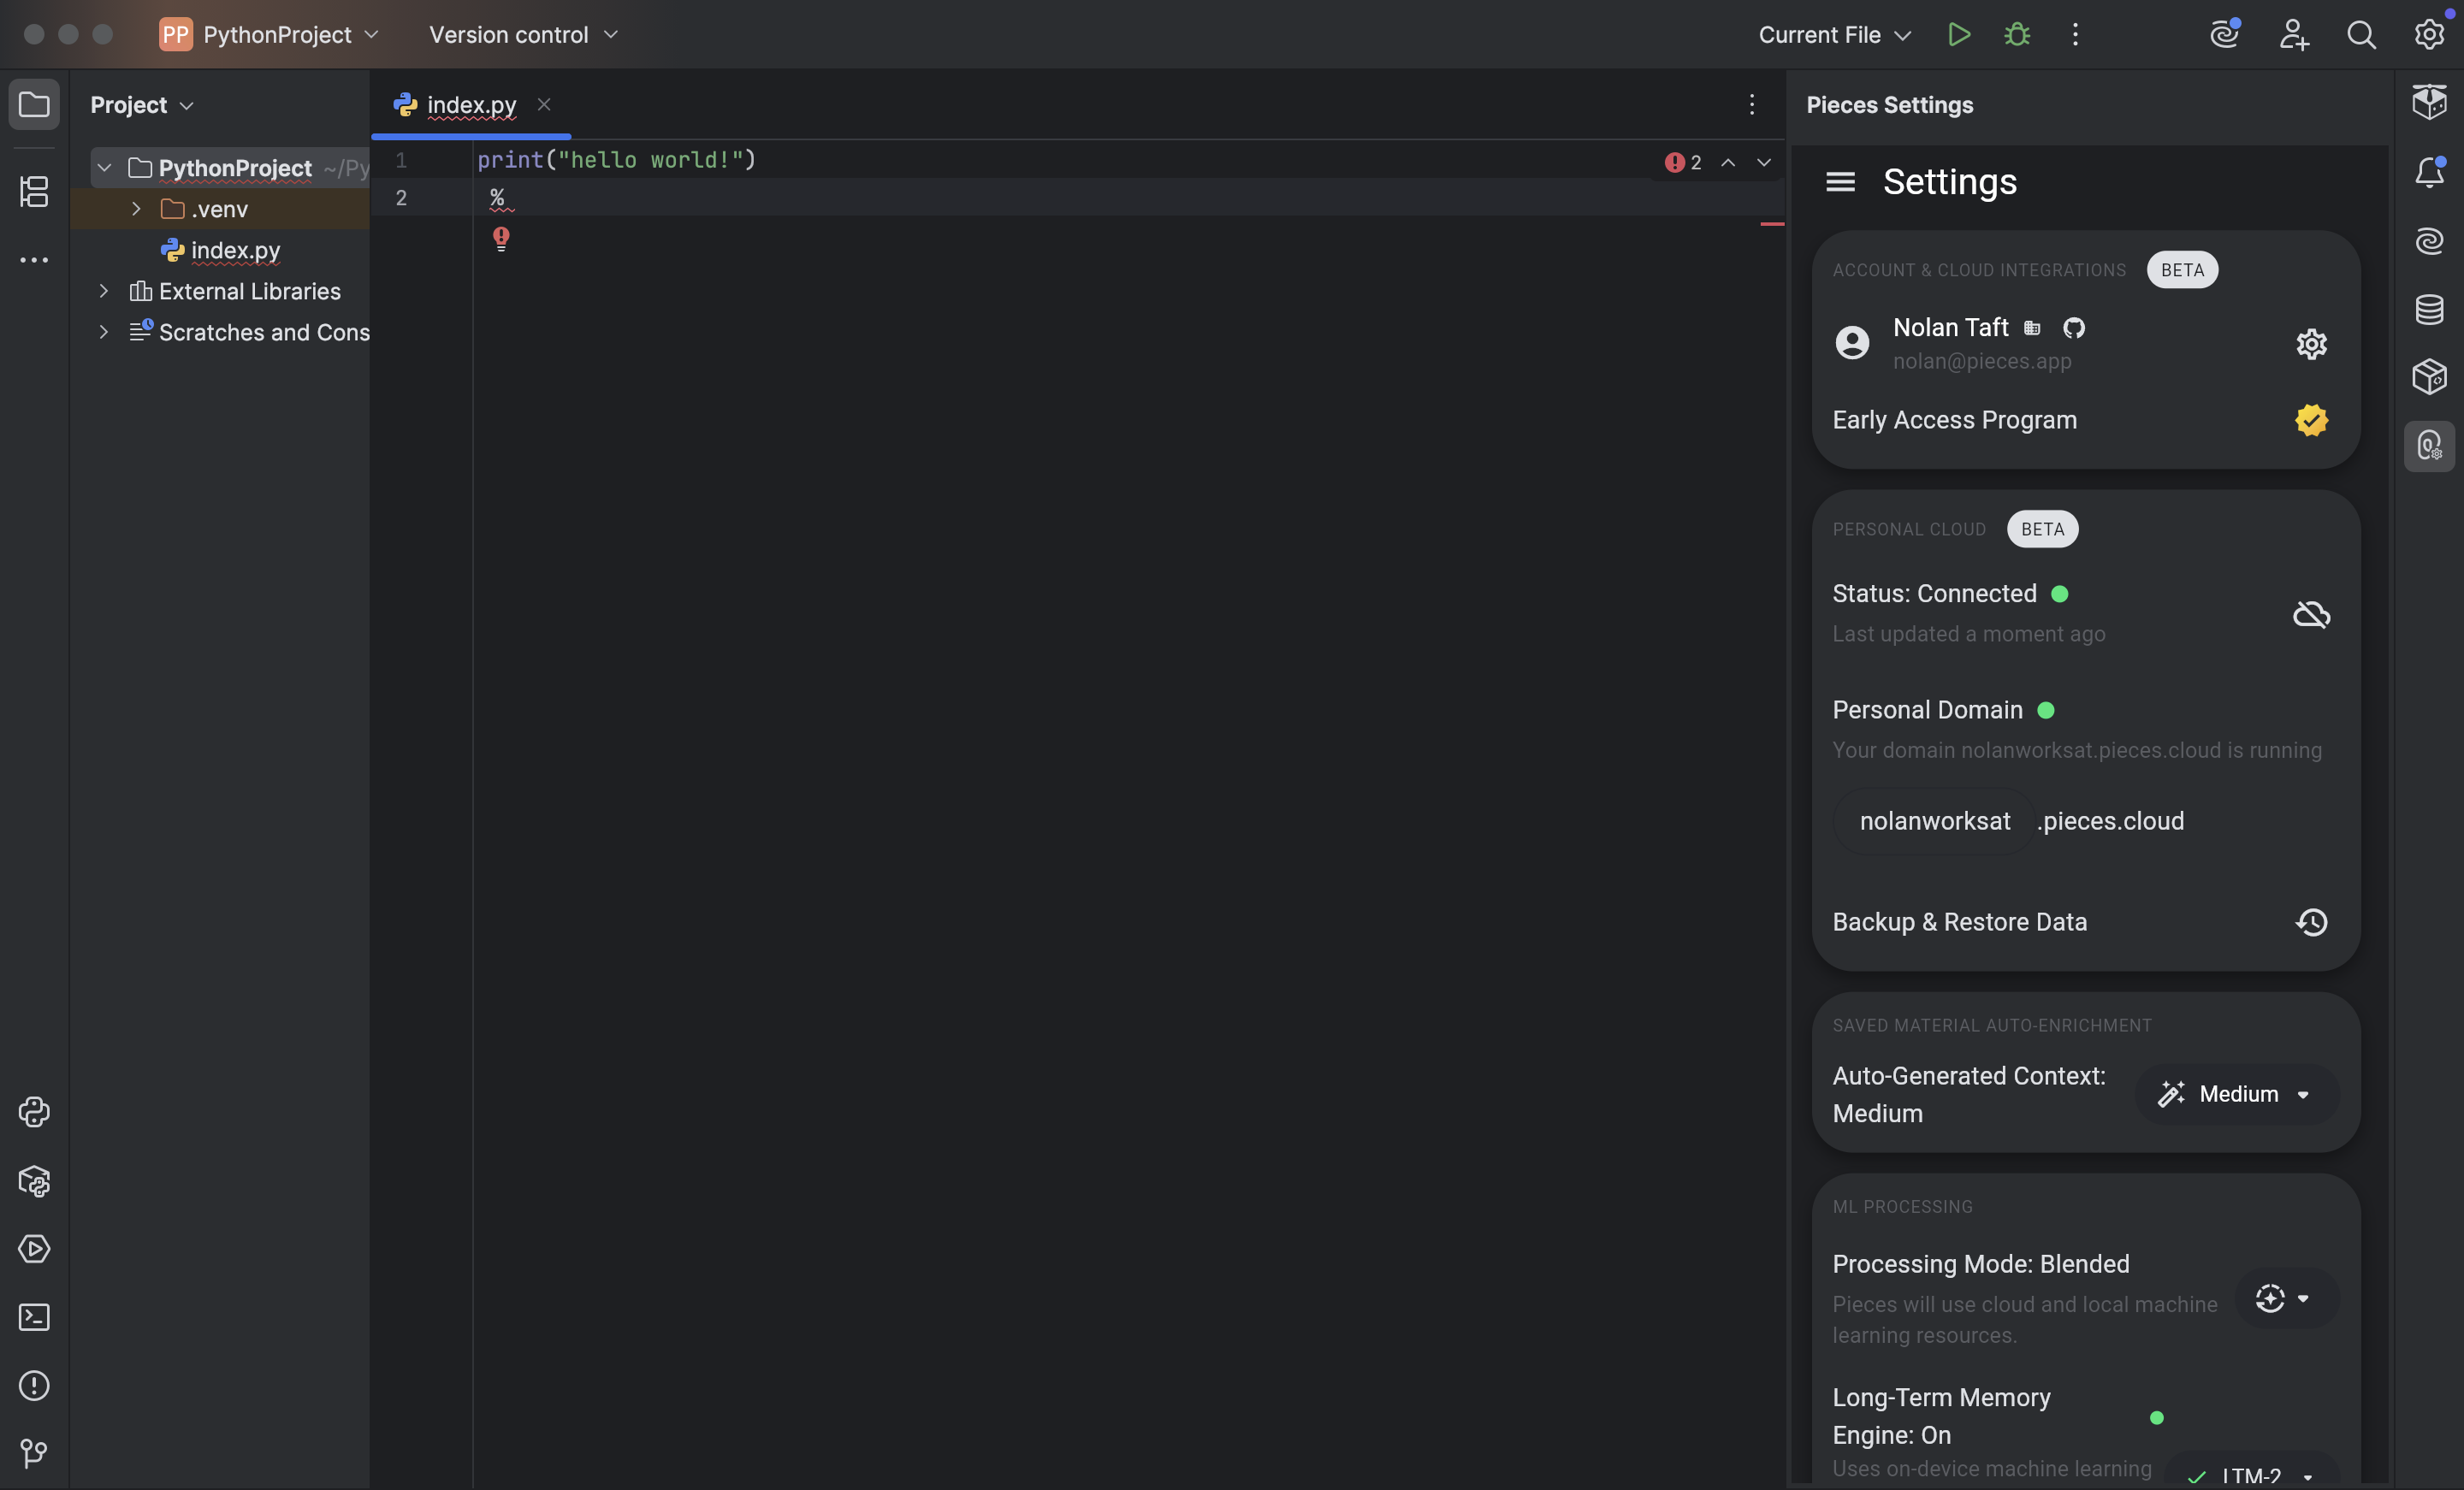Screen dimensions: 2464x1490
Task: Click the 2 errors indicator in the editor
Action: coord(1684,162)
